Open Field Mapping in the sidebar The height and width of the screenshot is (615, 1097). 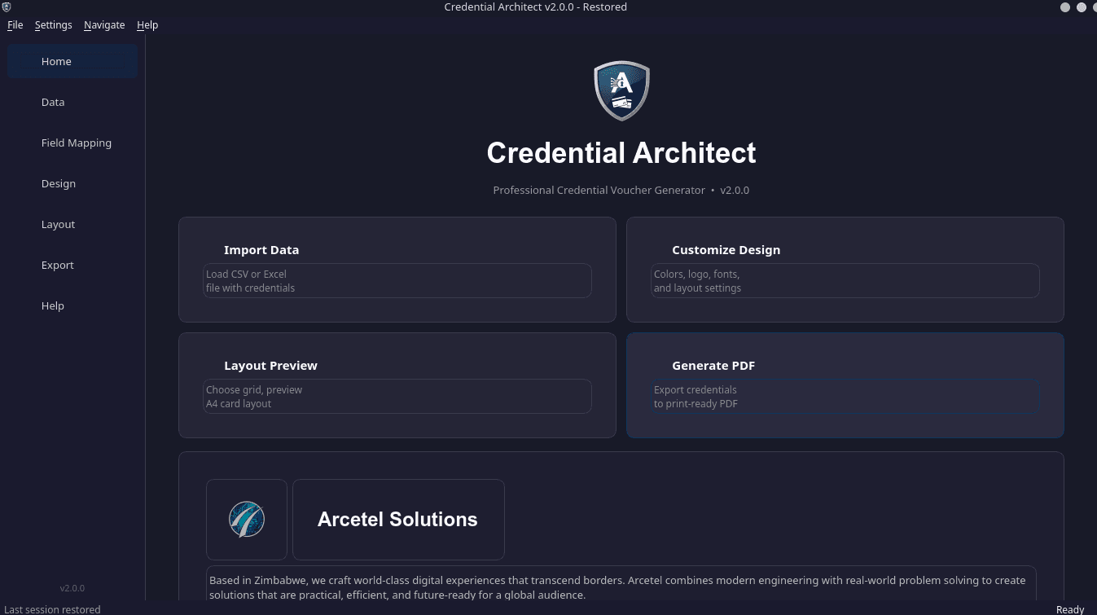coord(72,143)
